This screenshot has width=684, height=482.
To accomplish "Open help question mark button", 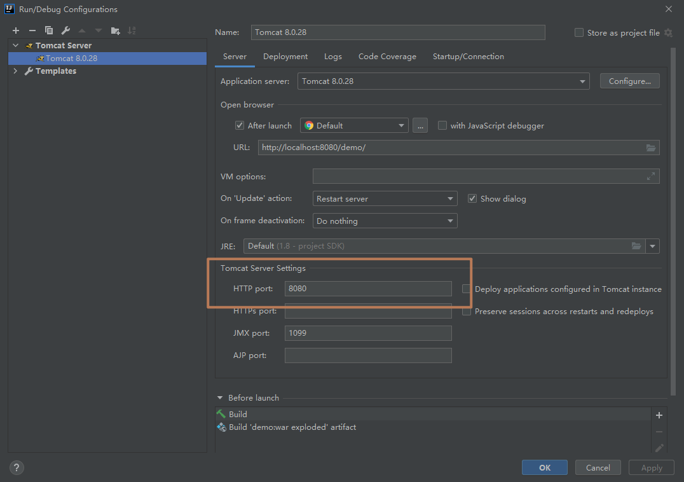I will [x=17, y=467].
